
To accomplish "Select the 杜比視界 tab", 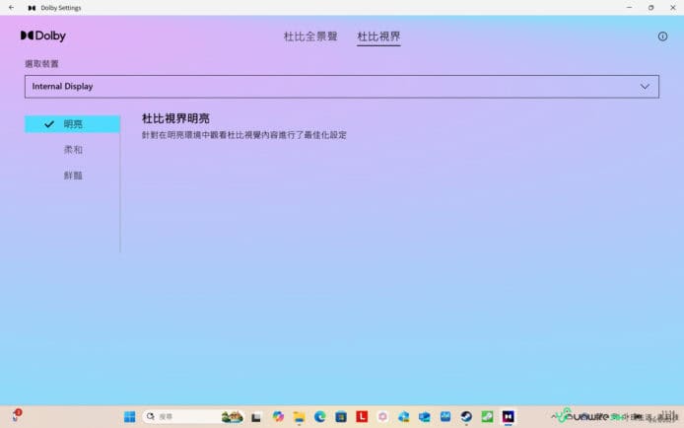I will 378,36.
